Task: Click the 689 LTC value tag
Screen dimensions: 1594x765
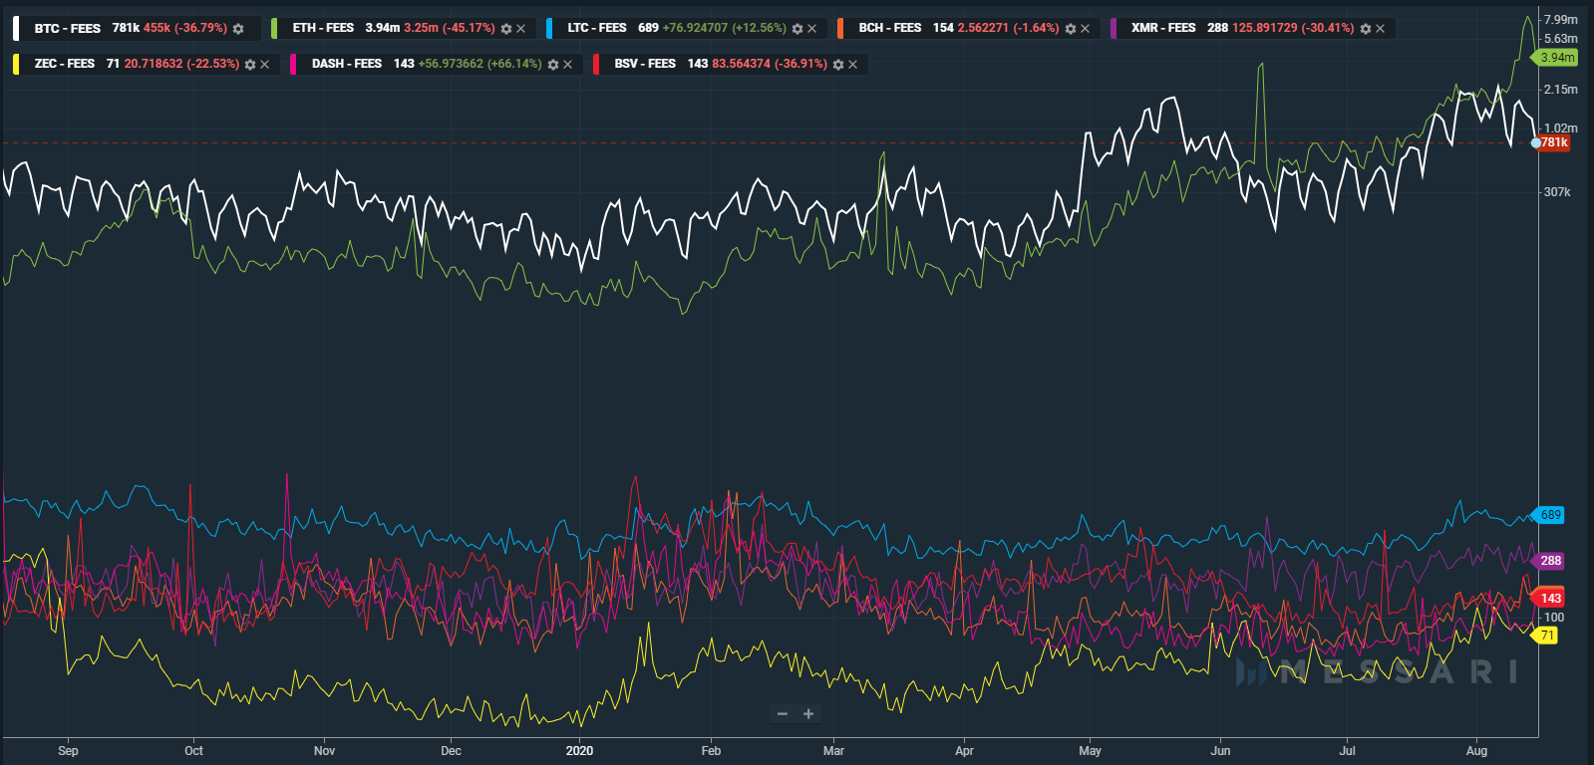Action: (1549, 515)
